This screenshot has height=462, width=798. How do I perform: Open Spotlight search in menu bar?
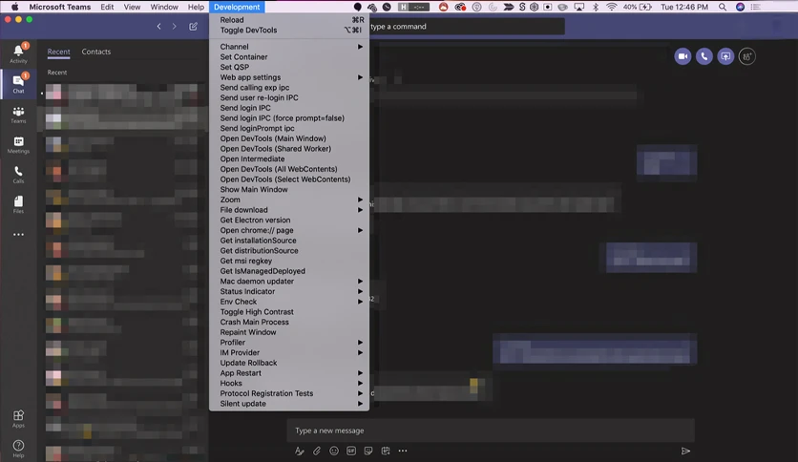click(723, 7)
